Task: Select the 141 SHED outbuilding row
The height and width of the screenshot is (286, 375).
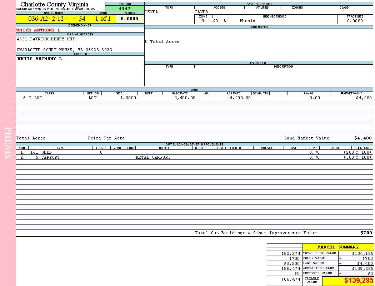Action: point(41,152)
